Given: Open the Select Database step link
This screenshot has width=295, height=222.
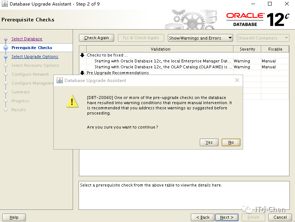Looking at the screenshot, I should pyautogui.click(x=27, y=39).
